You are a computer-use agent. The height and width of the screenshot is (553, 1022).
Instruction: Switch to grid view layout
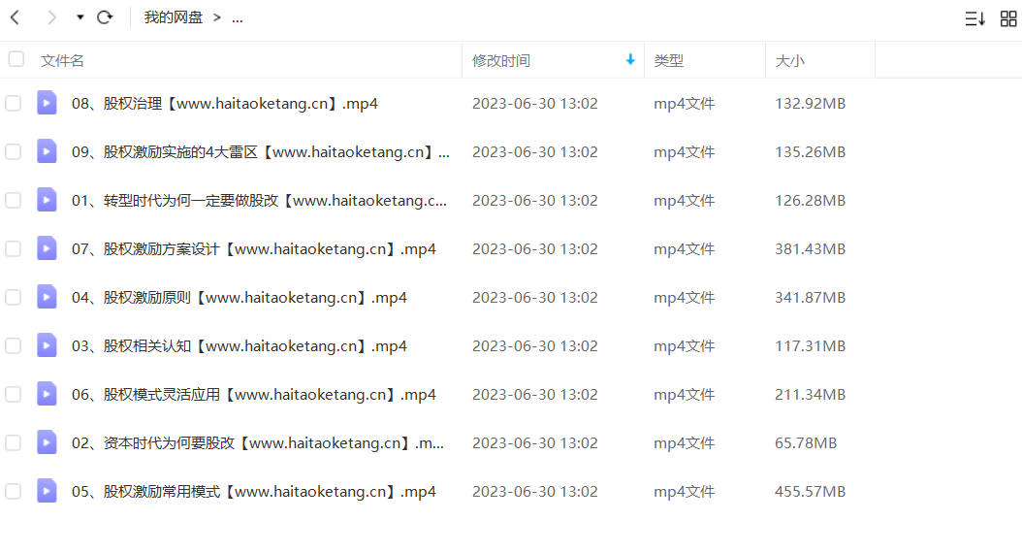coord(1008,18)
